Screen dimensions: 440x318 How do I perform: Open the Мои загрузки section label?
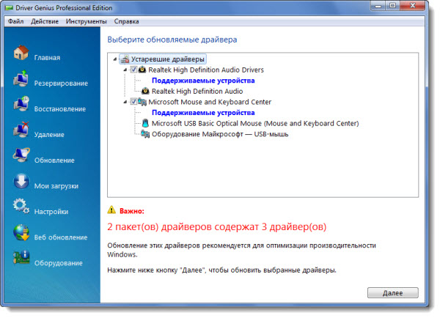(x=56, y=186)
